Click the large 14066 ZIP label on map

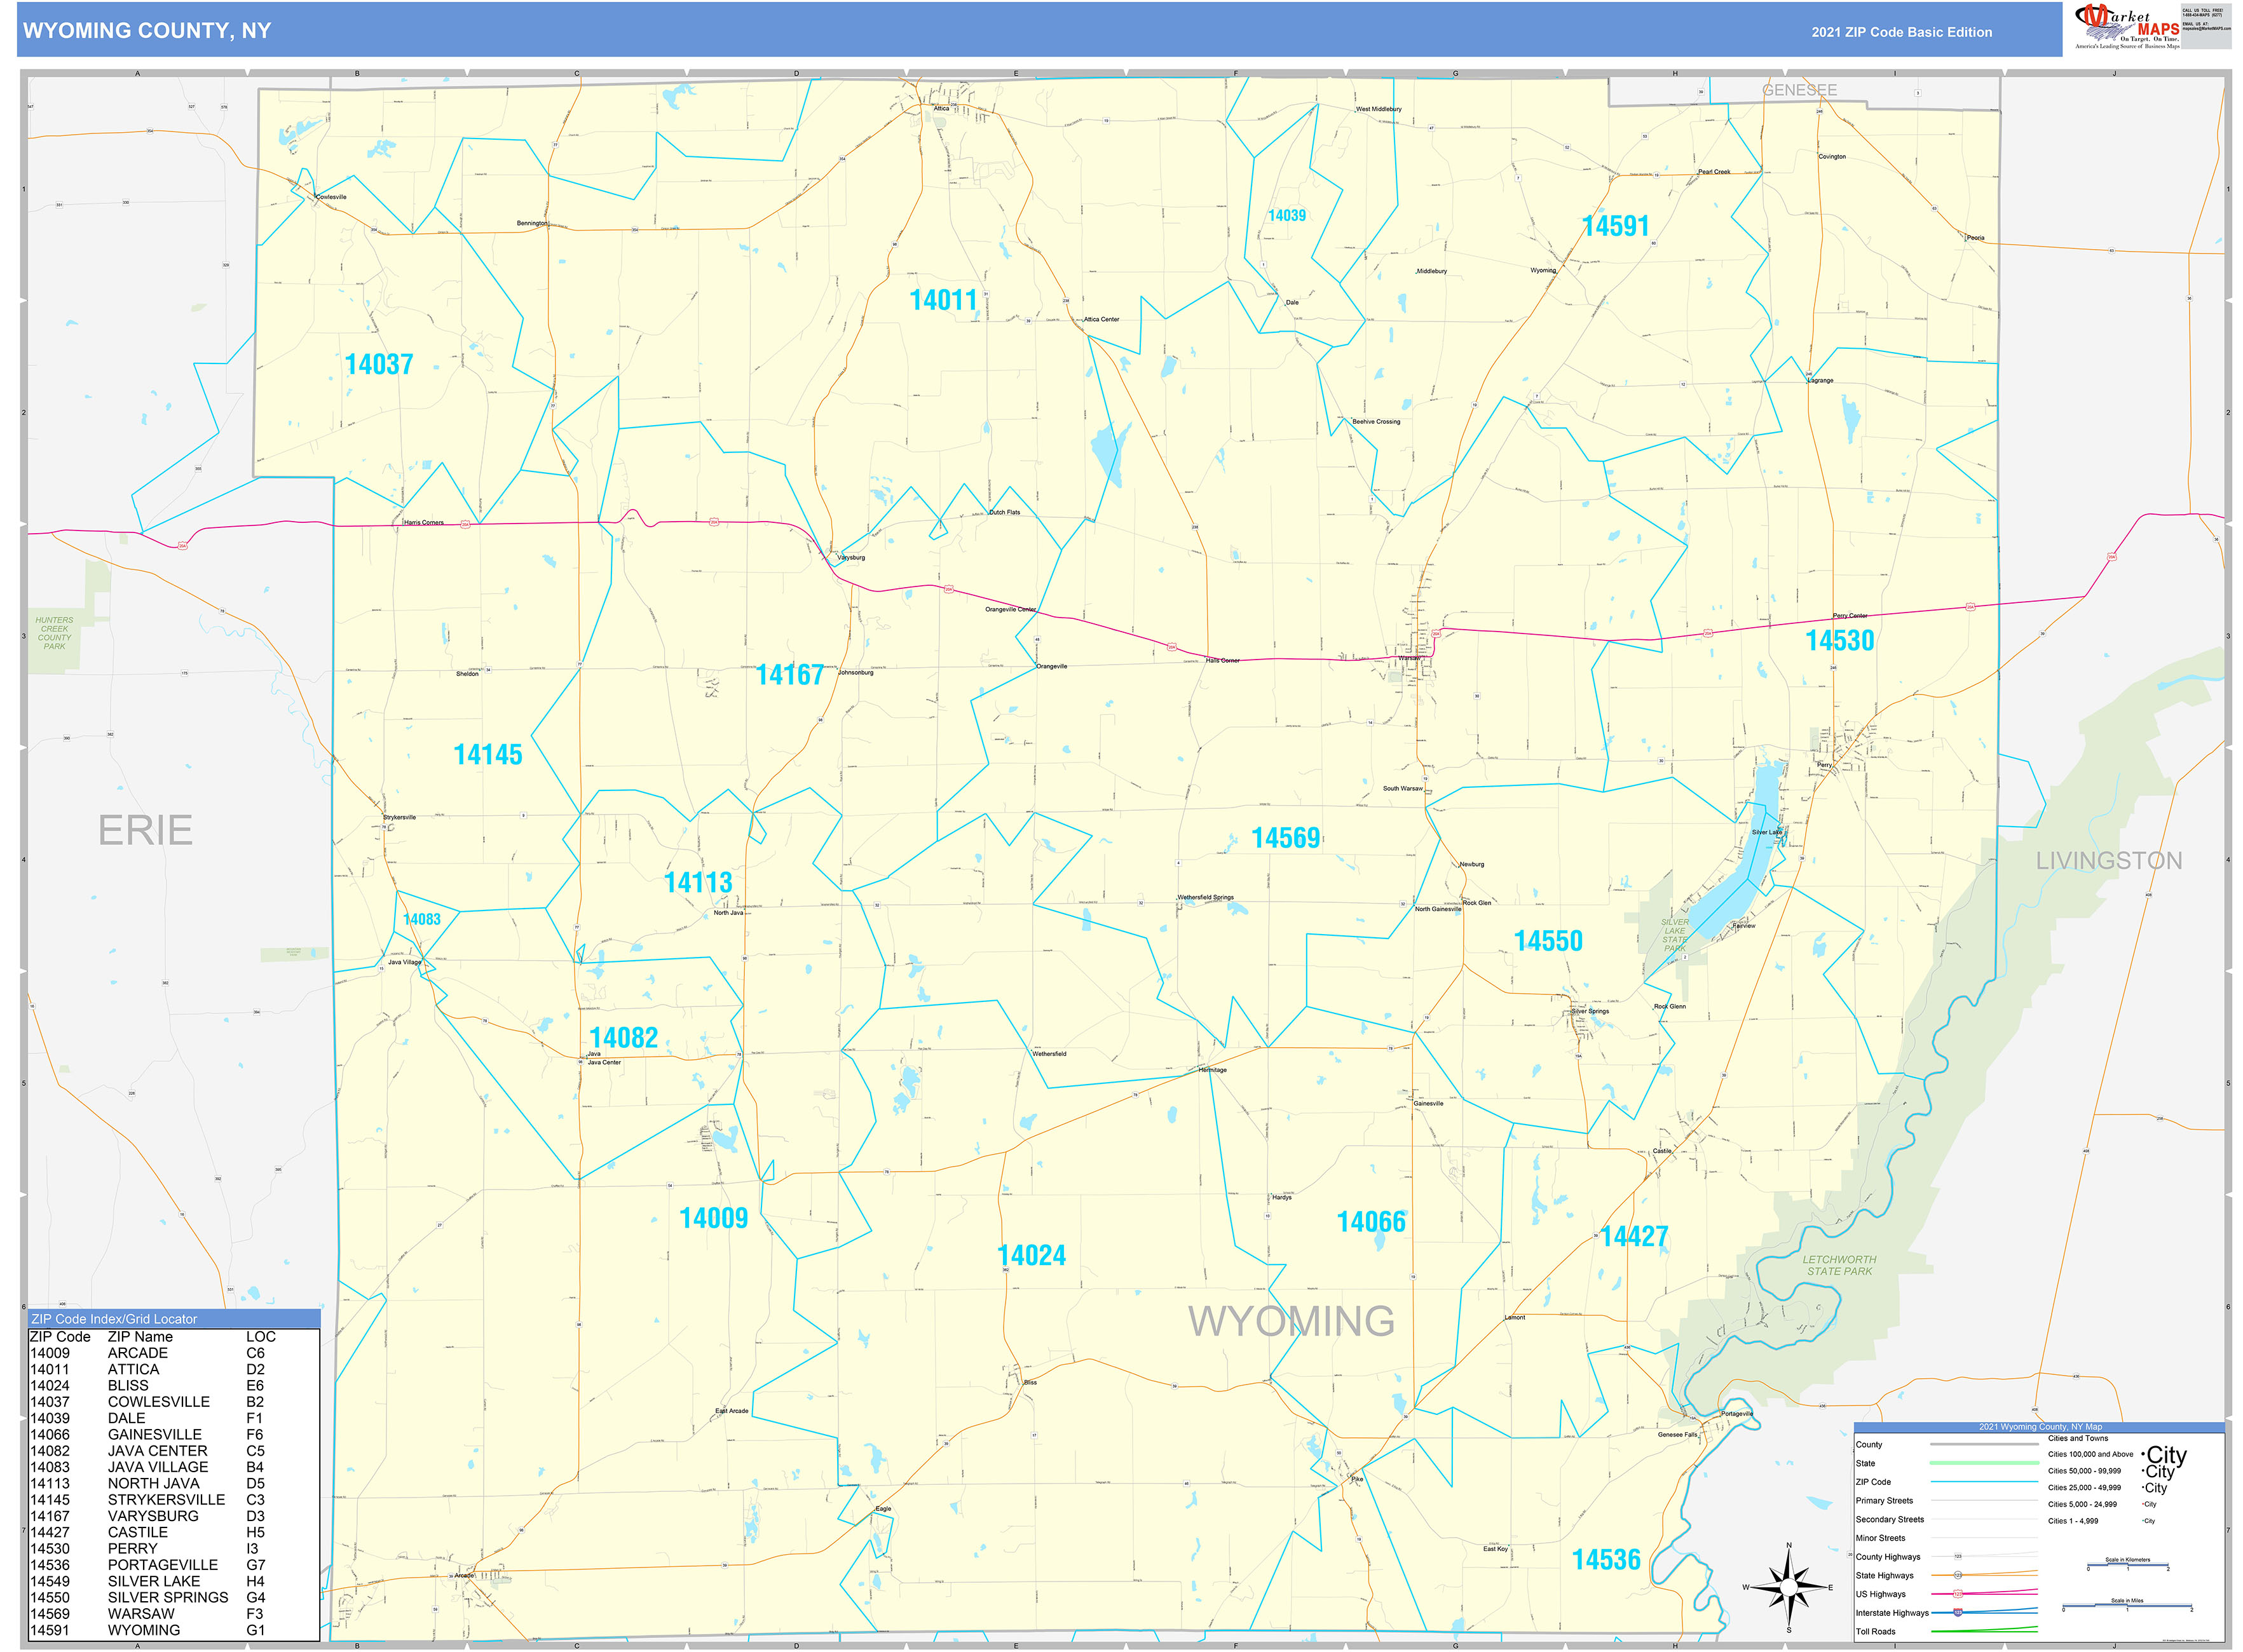click(x=1372, y=1221)
